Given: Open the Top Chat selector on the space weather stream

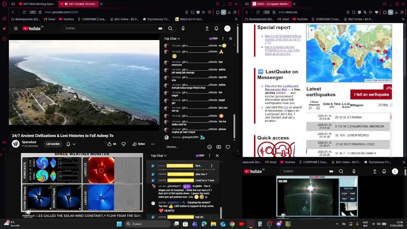Looking at the screenshot, I should point(159,156).
